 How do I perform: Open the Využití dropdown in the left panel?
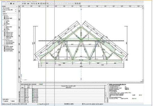[x=16, y=12]
